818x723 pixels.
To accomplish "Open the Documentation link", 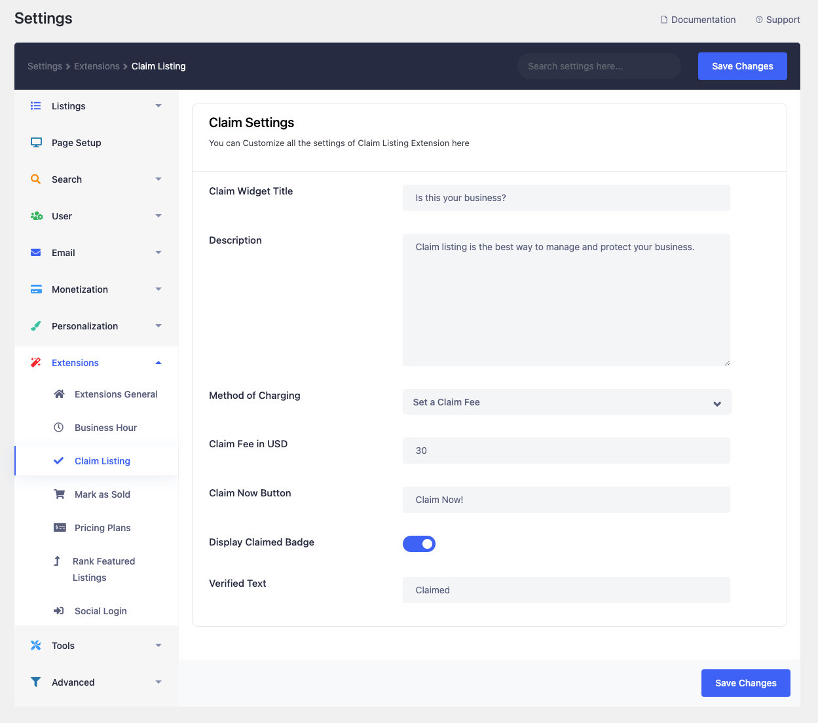I will [698, 20].
